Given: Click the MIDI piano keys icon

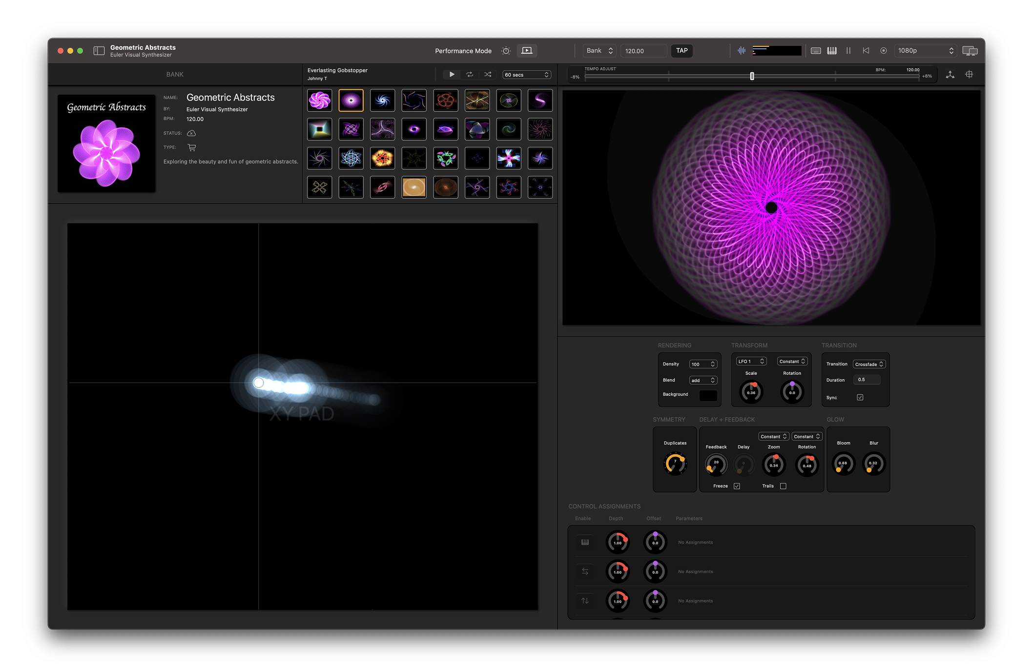Looking at the screenshot, I should click(x=832, y=51).
